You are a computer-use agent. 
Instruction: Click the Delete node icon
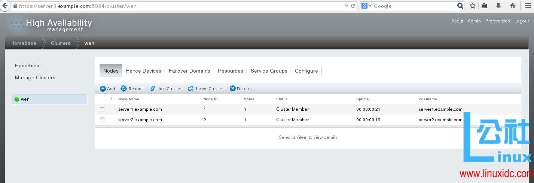coord(232,89)
